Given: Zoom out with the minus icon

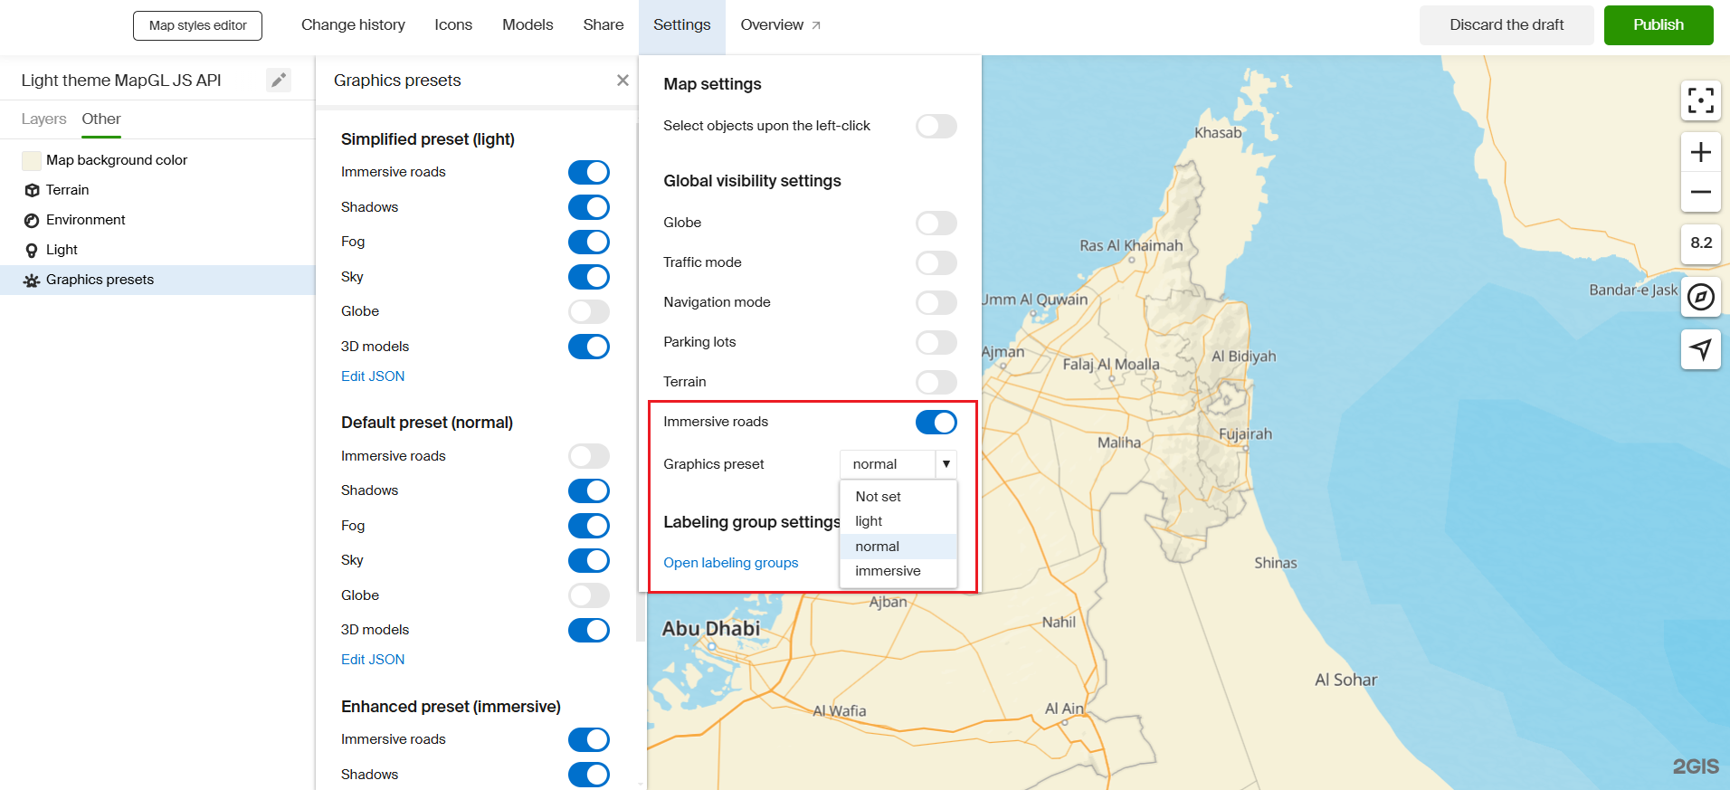Looking at the screenshot, I should pos(1700,192).
